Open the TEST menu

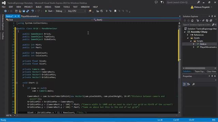[75, 7]
